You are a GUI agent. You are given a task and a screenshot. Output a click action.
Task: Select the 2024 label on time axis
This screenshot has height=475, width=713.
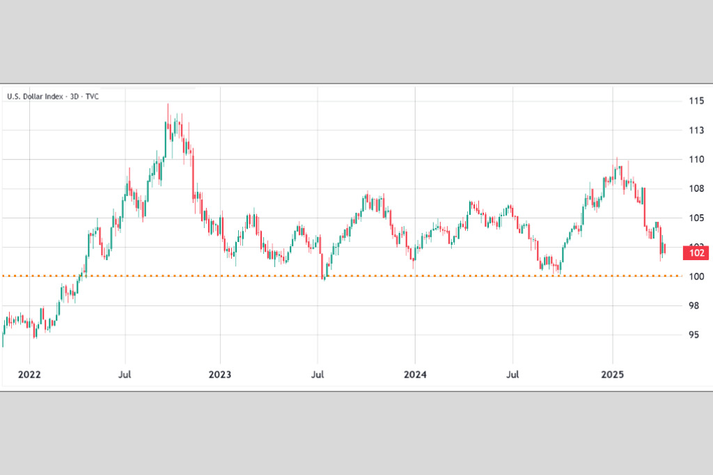point(415,375)
